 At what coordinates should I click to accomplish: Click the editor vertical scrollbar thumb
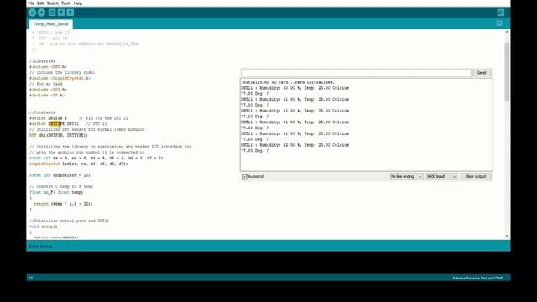(507, 72)
